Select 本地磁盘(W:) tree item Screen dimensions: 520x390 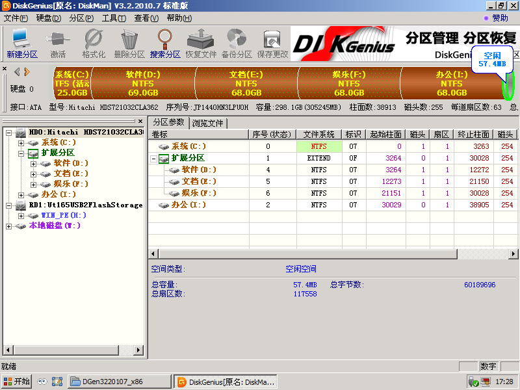pos(55,226)
